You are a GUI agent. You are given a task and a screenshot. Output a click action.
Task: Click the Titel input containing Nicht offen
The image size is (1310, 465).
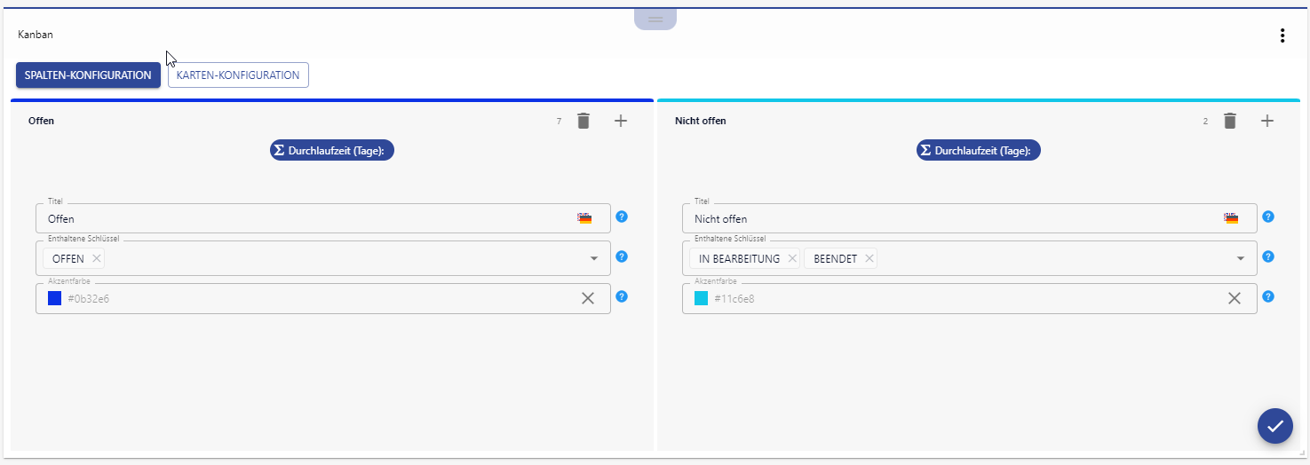950,219
